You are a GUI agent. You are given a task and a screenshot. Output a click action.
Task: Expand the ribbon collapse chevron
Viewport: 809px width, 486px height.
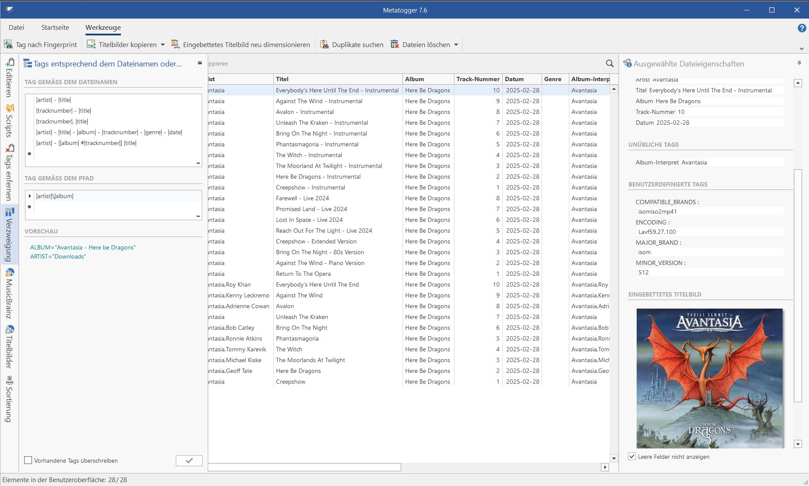[x=801, y=49]
